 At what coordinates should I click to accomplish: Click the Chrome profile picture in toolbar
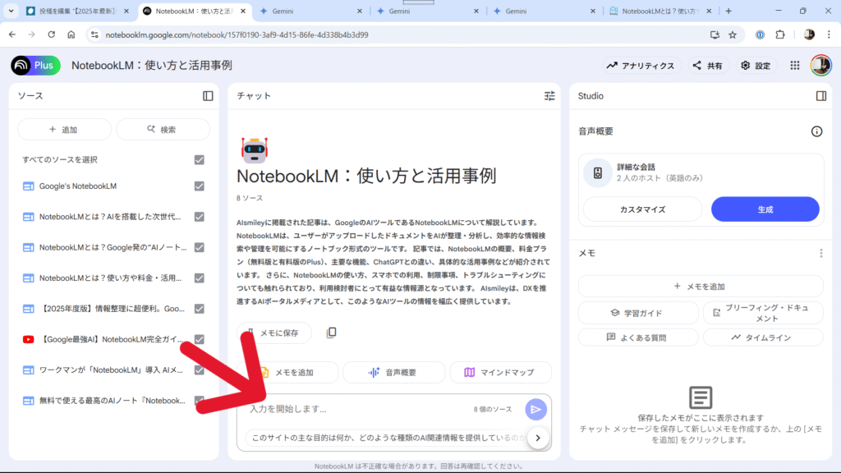click(809, 34)
